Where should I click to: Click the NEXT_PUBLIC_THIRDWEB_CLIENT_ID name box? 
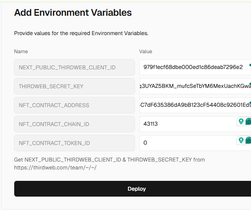click(75, 67)
